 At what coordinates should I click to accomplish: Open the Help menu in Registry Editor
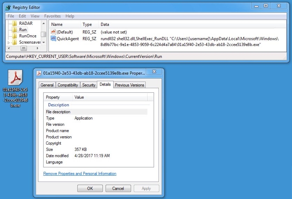pyautogui.click(x=70, y=16)
